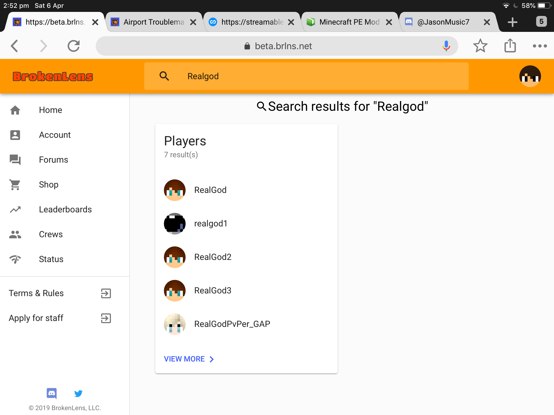Open the three-dot browser menu
This screenshot has height=415, width=554.
[540, 46]
